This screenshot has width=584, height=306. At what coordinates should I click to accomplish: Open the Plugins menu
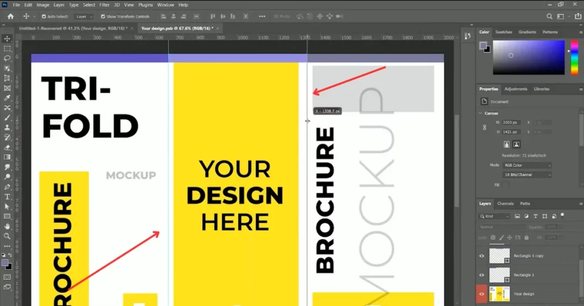pyautogui.click(x=145, y=5)
